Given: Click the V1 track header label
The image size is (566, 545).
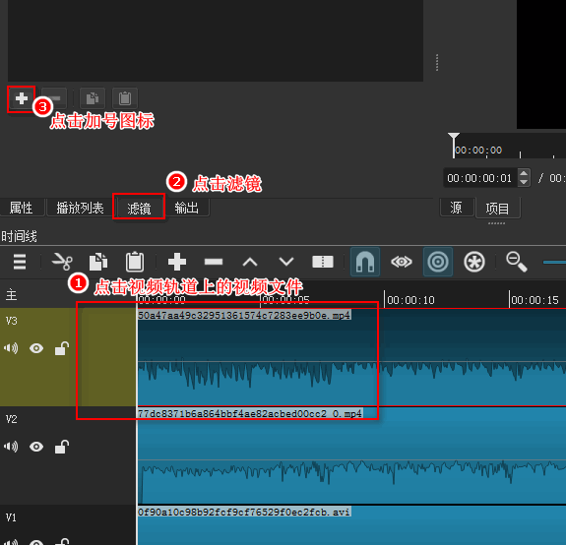Looking at the screenshot, I should 11,517.
